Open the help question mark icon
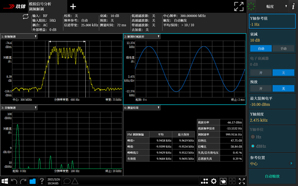Screen dimensions: 298x186 (42, 181)
